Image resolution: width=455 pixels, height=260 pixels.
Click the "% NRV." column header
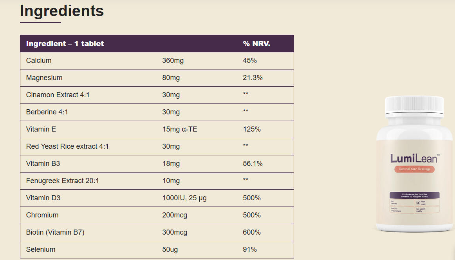click(x=256, y=44)
